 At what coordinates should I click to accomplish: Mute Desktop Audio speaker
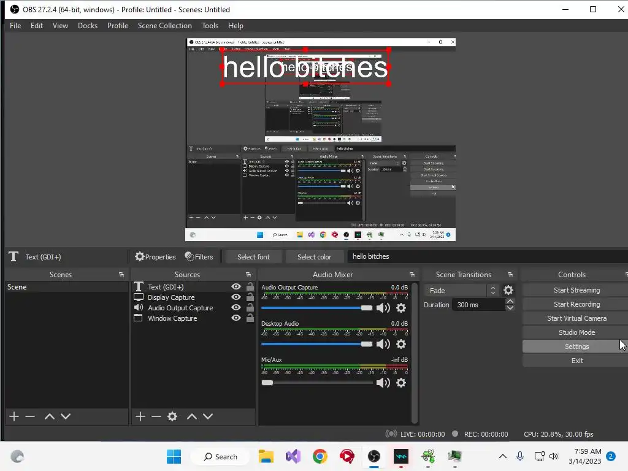coord(383,344)
